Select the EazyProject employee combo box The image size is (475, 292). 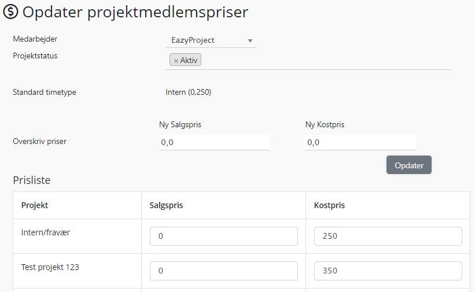(211, 40)
